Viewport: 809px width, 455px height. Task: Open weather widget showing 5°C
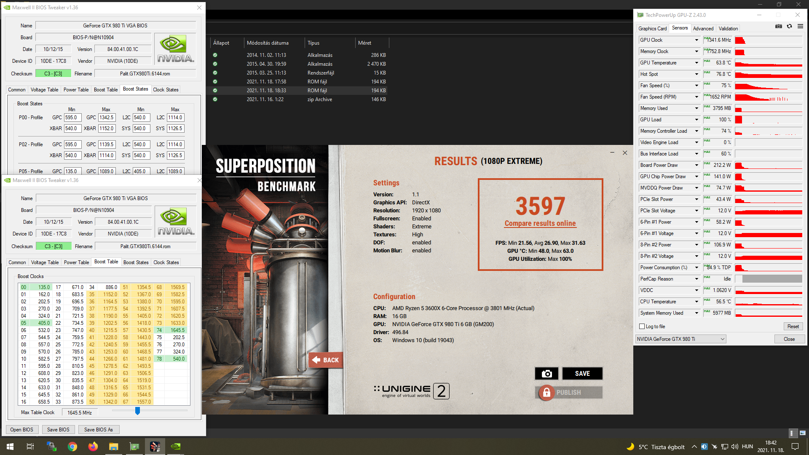coord(656,447)
